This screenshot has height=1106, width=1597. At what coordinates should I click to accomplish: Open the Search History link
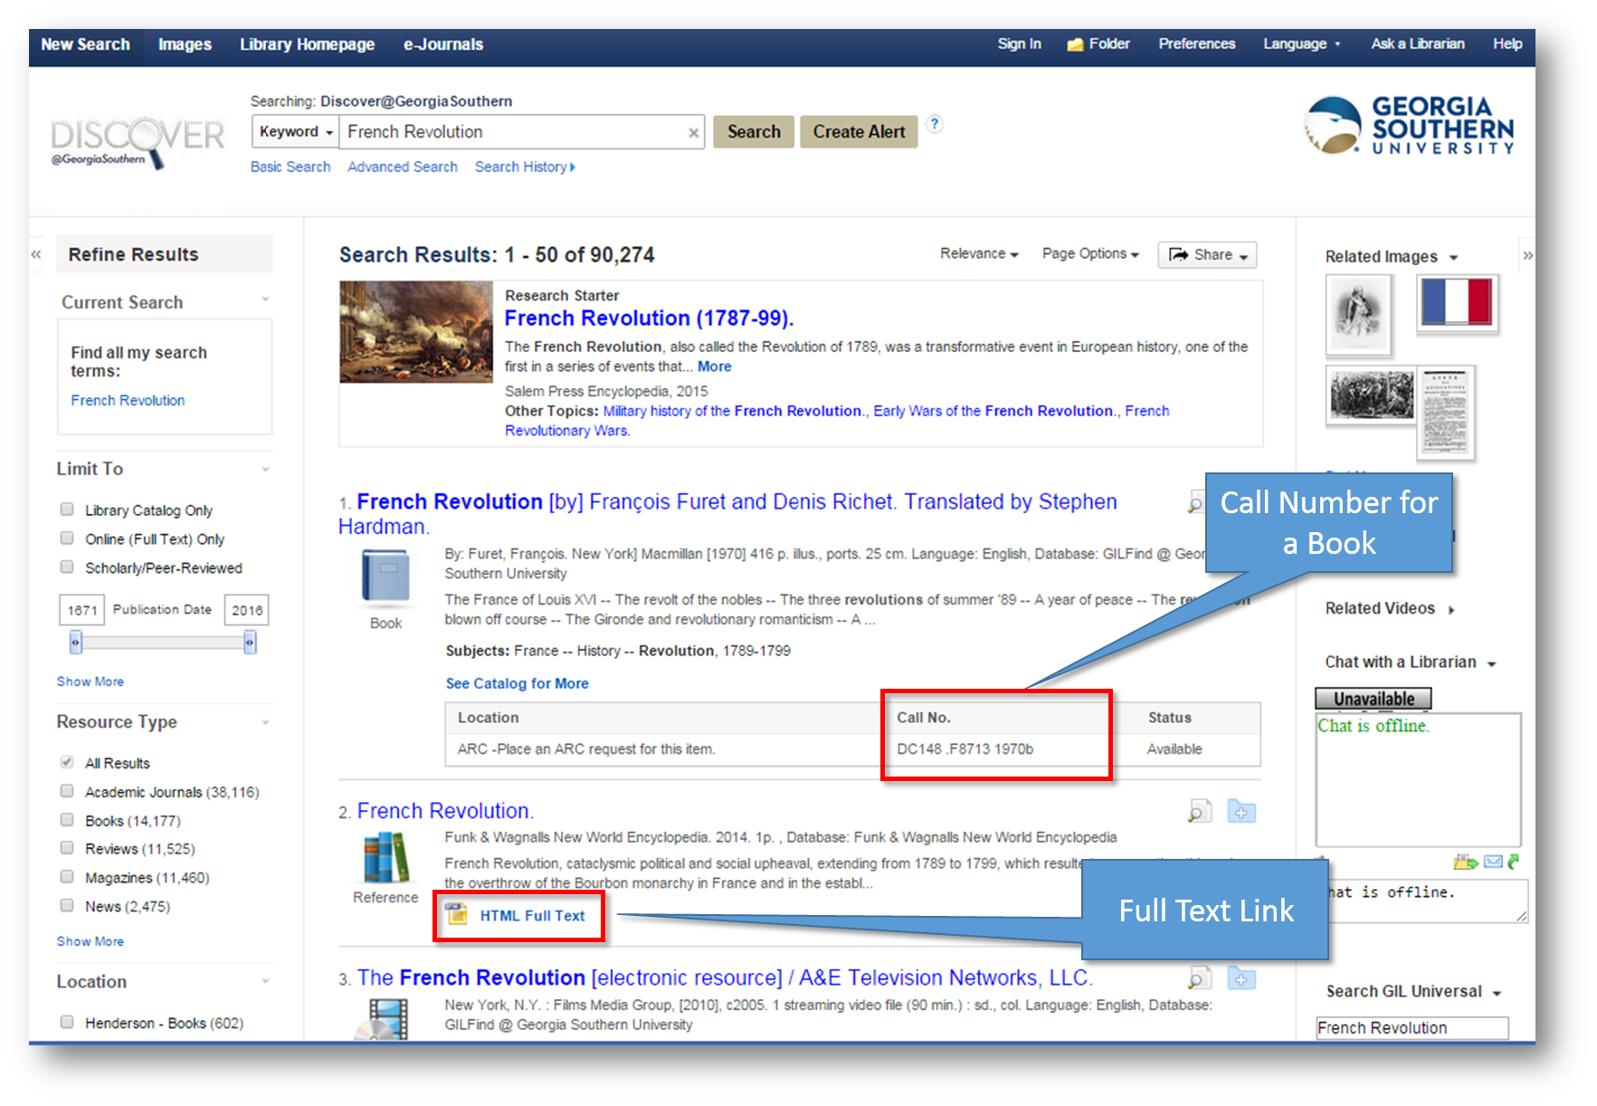525,167
